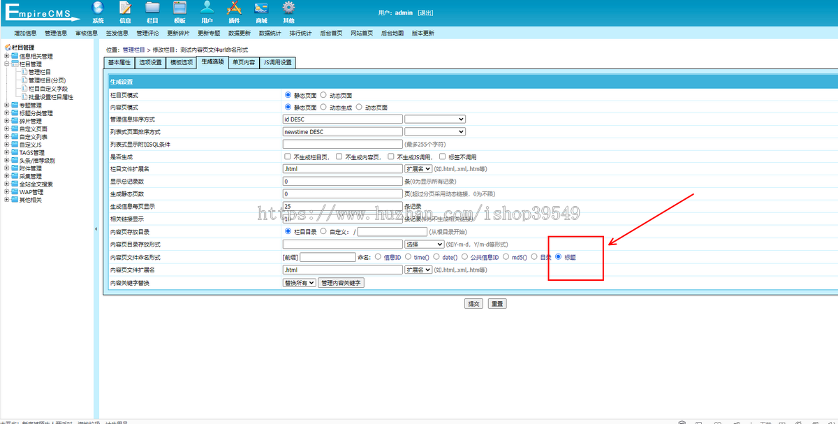Select 动态页面 for 栏目页模式
Image resolution: width=838 pixels, height=424 pixels.
point(323,95)
